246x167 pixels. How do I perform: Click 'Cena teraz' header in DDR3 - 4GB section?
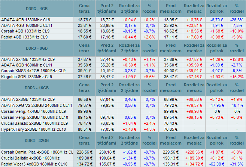pyautogui.click(x=84, y=9)
